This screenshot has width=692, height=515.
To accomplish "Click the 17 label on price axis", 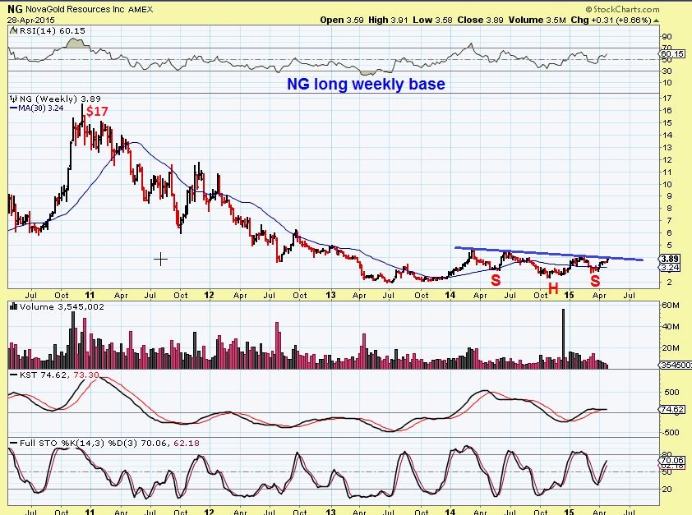I will [x=667, y=99].
